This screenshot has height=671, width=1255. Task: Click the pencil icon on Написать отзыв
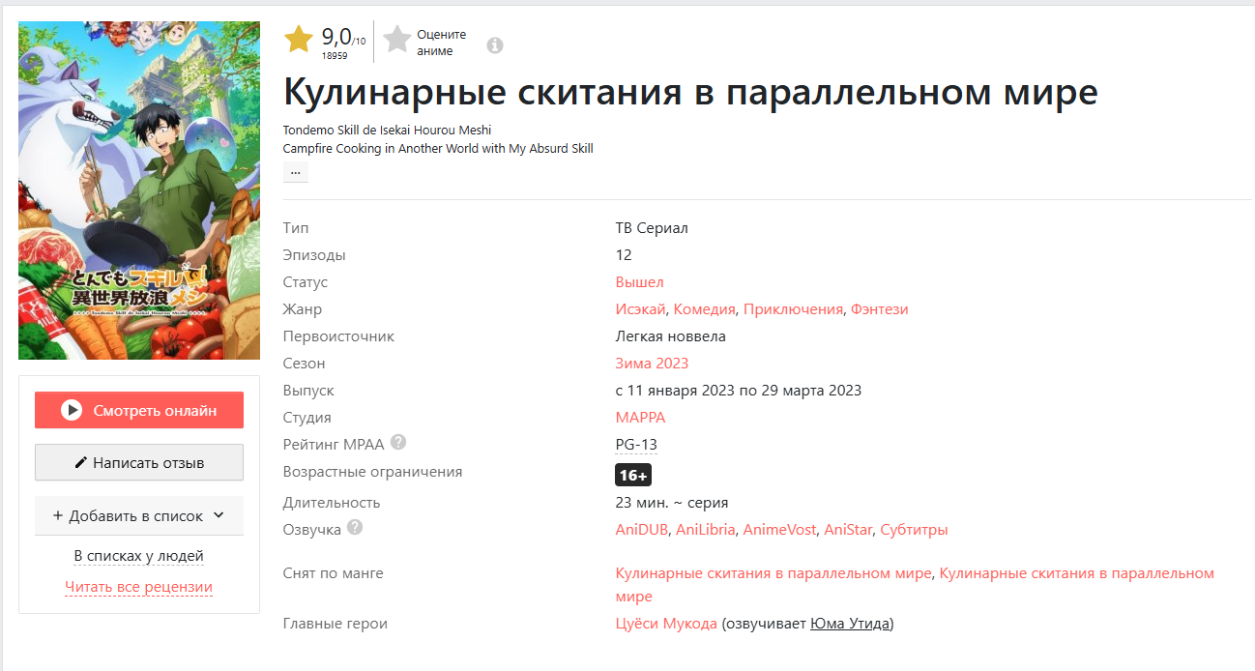coord(81,463)
